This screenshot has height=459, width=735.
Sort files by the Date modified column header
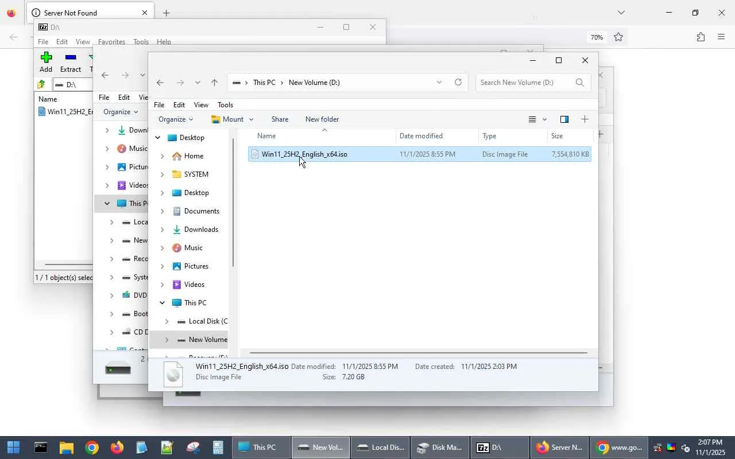point(437,136)
